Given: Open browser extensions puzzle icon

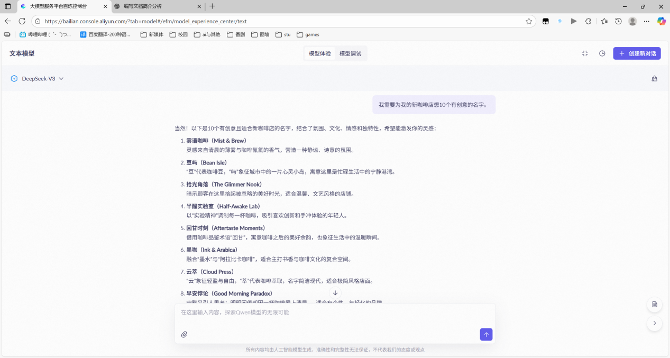Looking at the screenshot, I should [x=588, y=21].
